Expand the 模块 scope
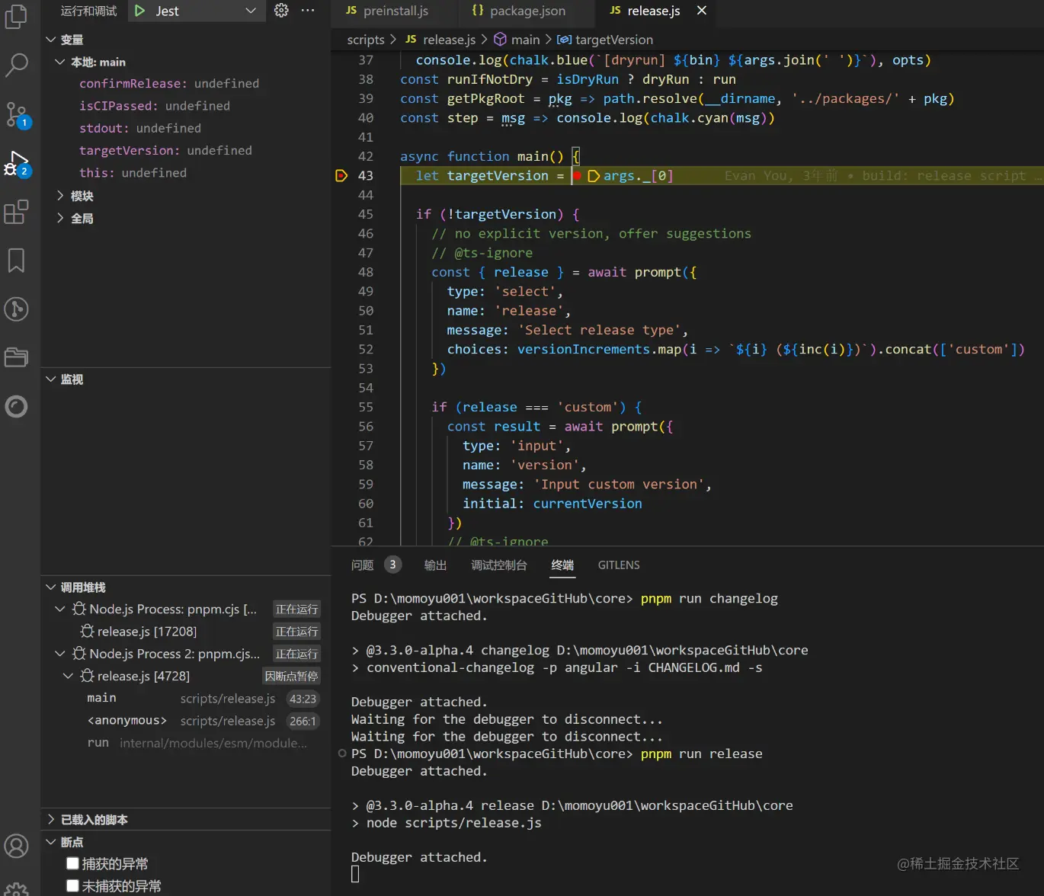Image resolution: width=1044 pixels, height=896 pixels. pyautogui.click(x=60, y=196)
